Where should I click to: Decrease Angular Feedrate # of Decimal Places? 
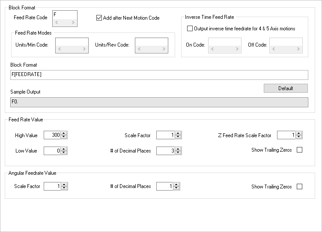[x=176, y=188]
